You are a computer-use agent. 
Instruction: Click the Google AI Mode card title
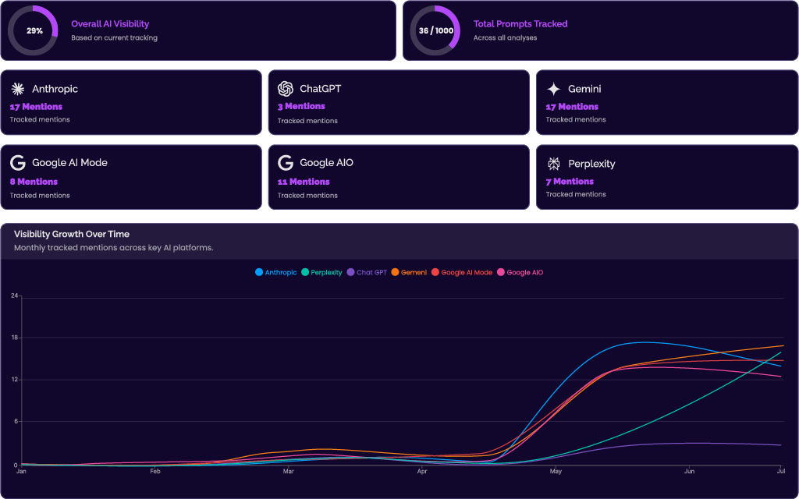(69, 163)
